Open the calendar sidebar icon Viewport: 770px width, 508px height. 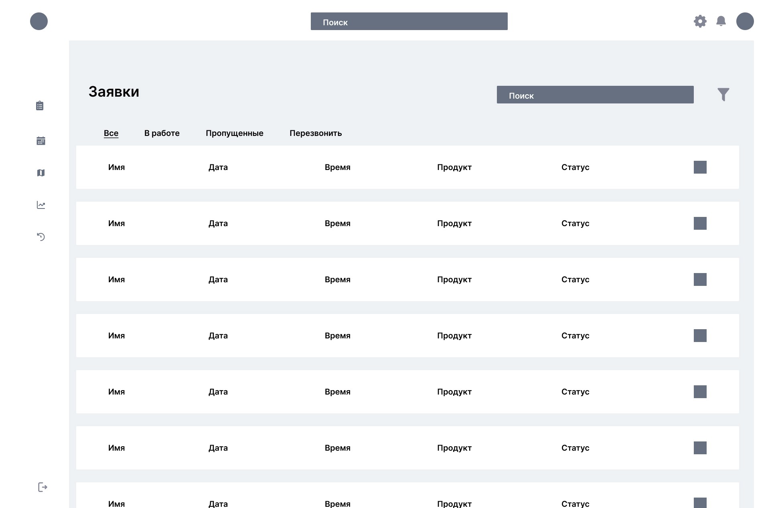click(41, 141)
